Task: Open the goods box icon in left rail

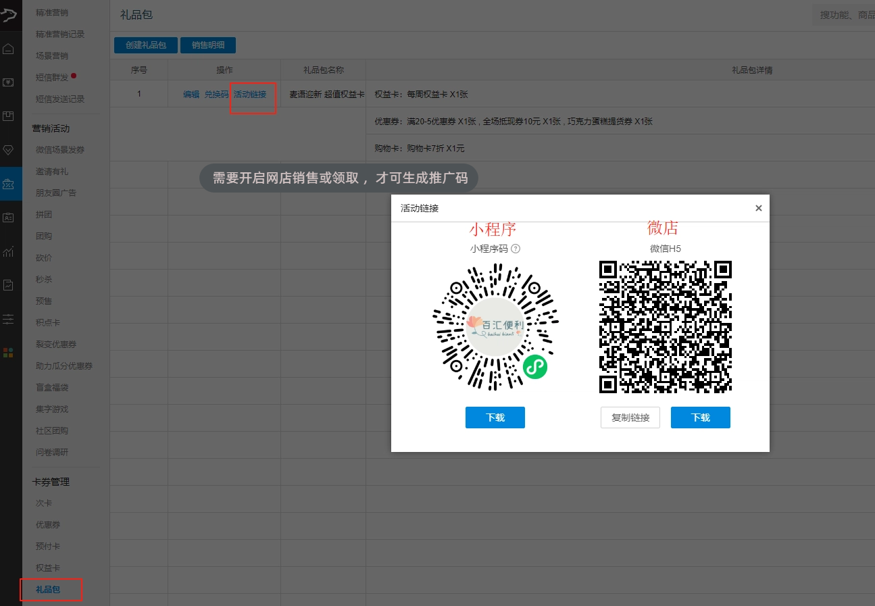Action: tap(8, 116)
